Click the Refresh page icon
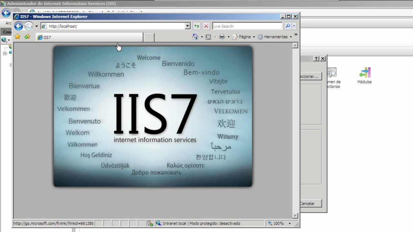The width and height of the screenshot is (413, 232). 196,26
